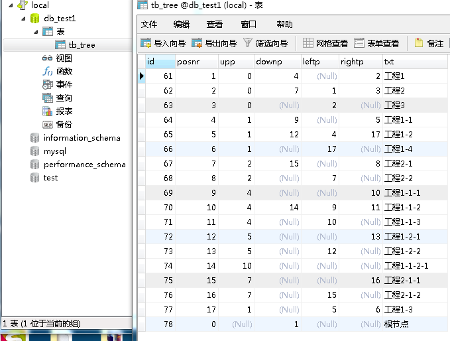Click the 导入向导 import wizard icon
The width and height of the screenshot is (450, 341).
146,43
